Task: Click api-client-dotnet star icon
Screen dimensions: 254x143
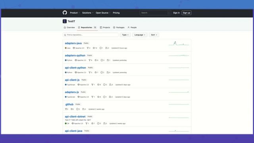Action: 92,124
